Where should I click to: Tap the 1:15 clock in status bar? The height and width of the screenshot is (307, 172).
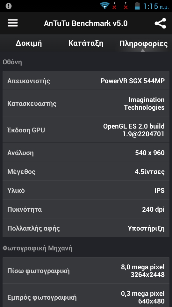(156, 6)
